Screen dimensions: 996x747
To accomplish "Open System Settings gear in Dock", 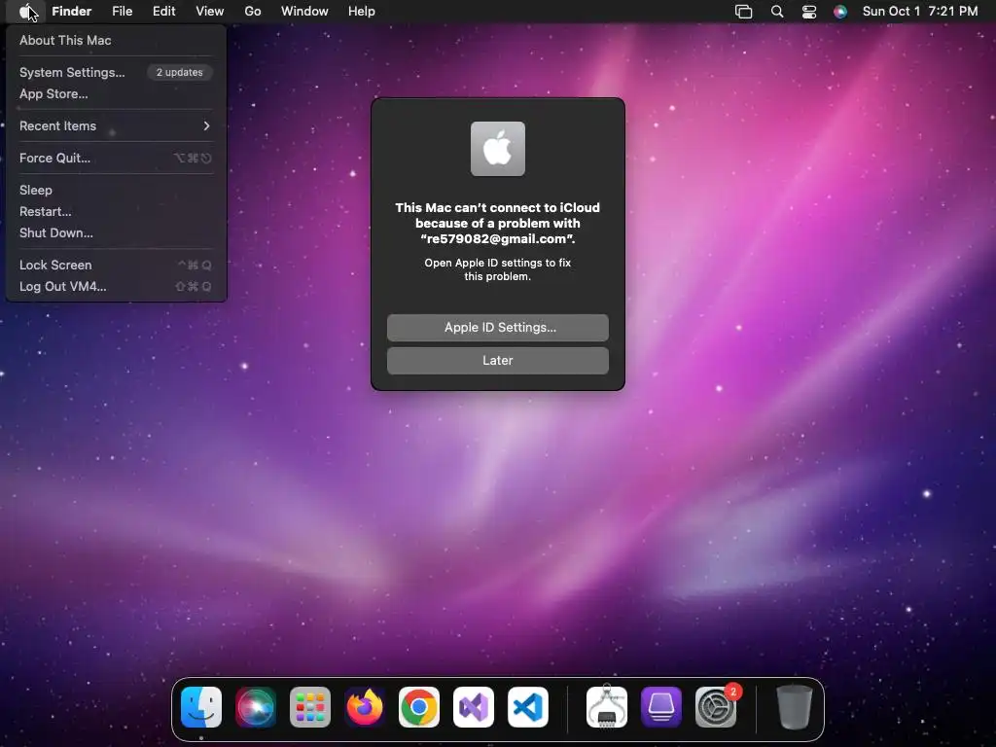I will coord(716,707).
